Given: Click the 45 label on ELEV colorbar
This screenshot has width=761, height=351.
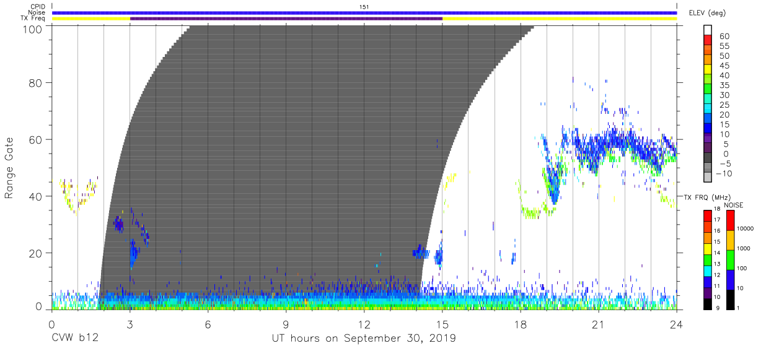Looking at the screenshot, I should 724,66.
